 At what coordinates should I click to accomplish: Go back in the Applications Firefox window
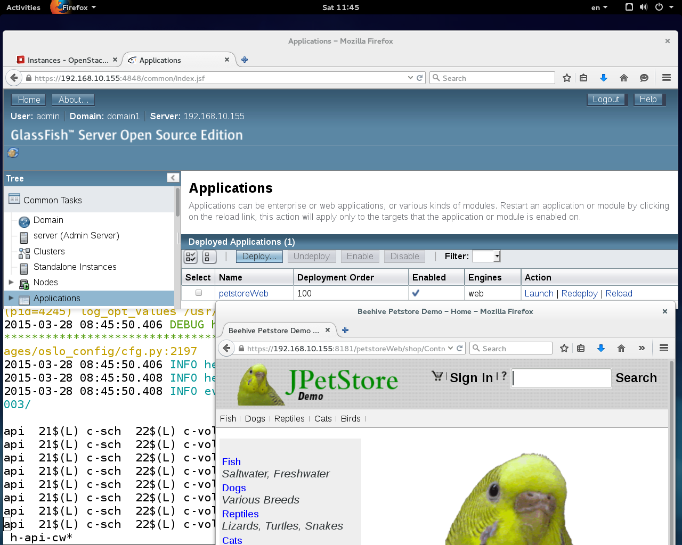14,78
